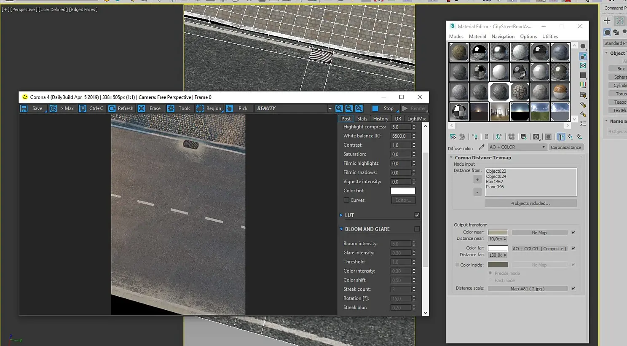Image resolution: width=627 pixels, height=346 pixels.
Task: Enable the Bloom and Glare checkbox
Action: pyautogui.click(x=417, y=229)
